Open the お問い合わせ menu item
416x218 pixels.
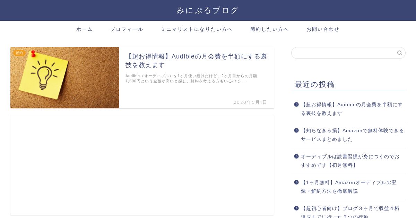pos(323,29)
